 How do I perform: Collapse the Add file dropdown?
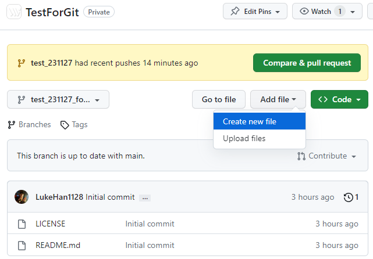pyautogui.click(x=278, y=99)
